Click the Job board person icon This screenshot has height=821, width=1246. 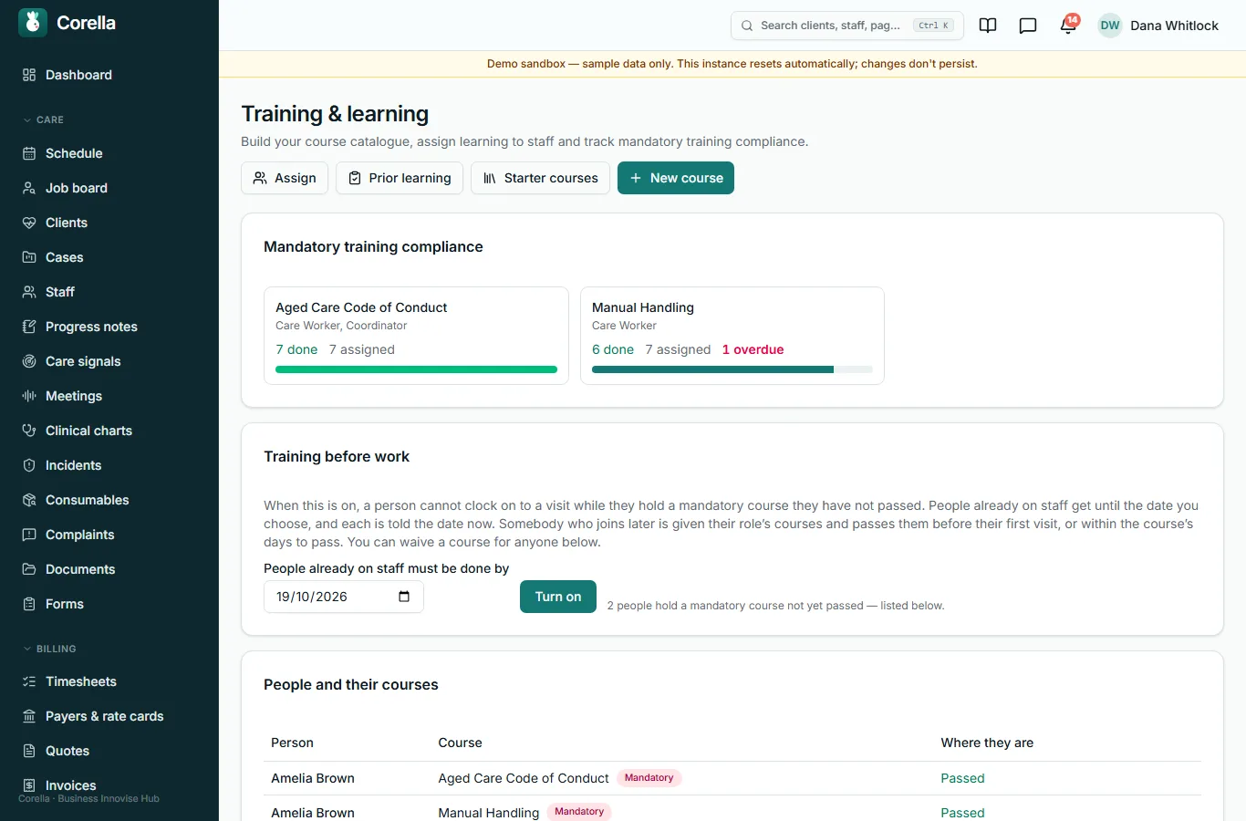tap(29, 188)
